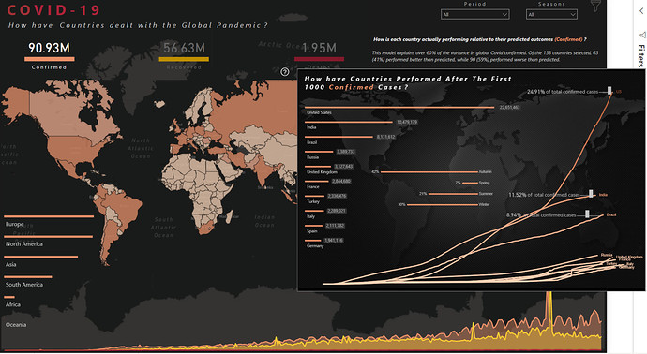Select the 90.93M Confirmed card
The height and width of the screenshot is (354, 647).
tap(49, 55)
